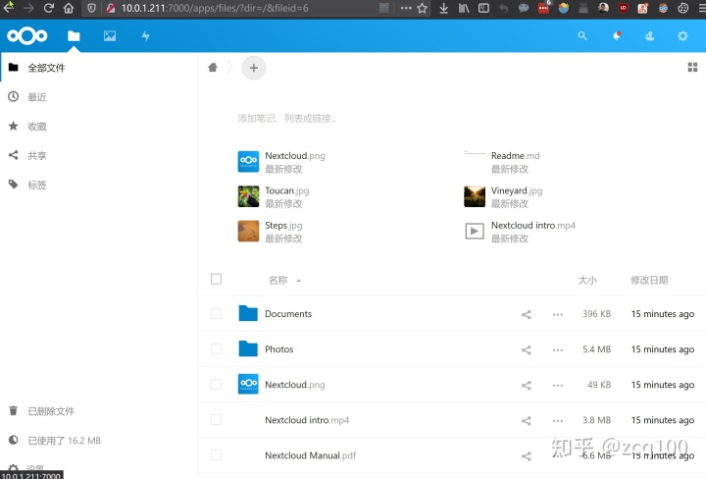Viewport: 706px width, 479px height.
Task: Open the Contacts menu icon
Action: coord(649,36)
